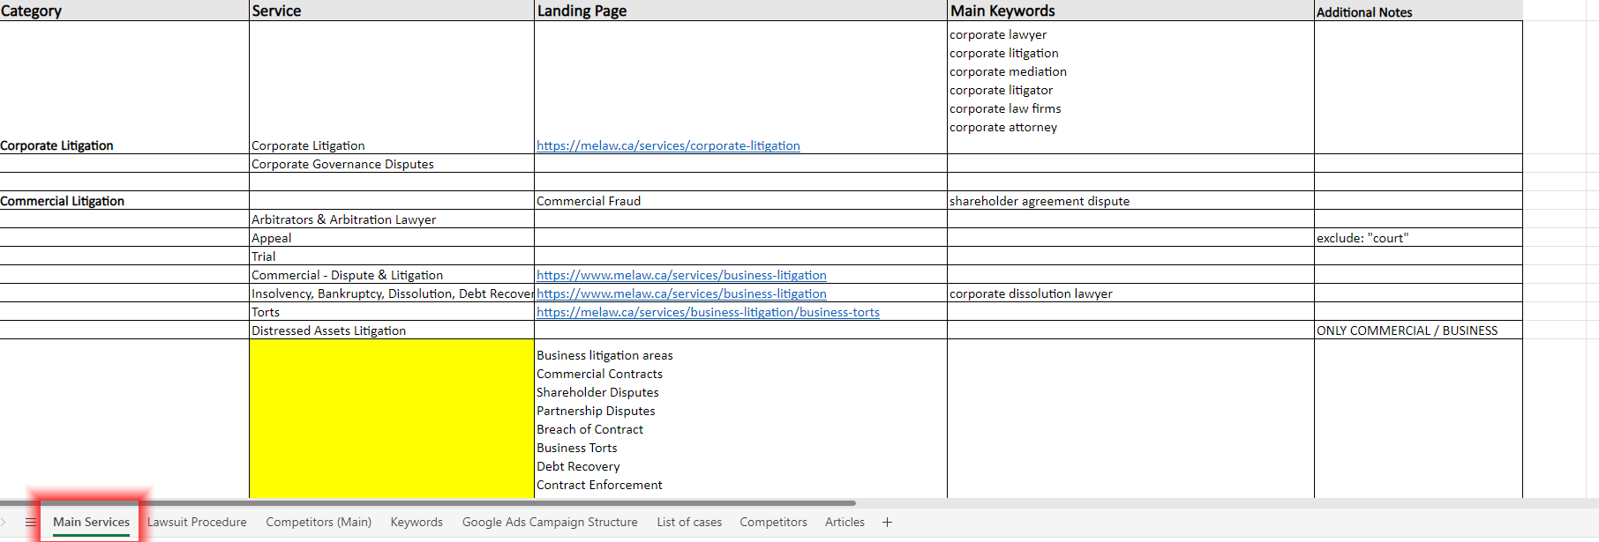Select the corporate dissolution lawyer cell

pos(1130,293)
